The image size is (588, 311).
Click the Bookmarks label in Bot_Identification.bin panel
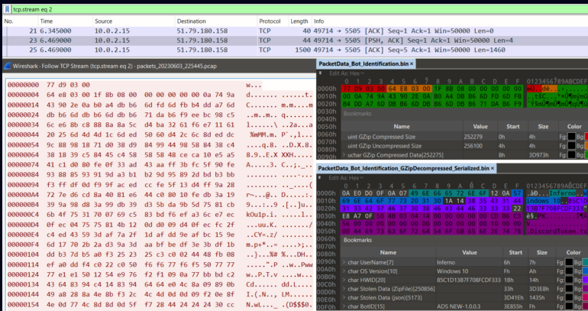pos(357,114)
